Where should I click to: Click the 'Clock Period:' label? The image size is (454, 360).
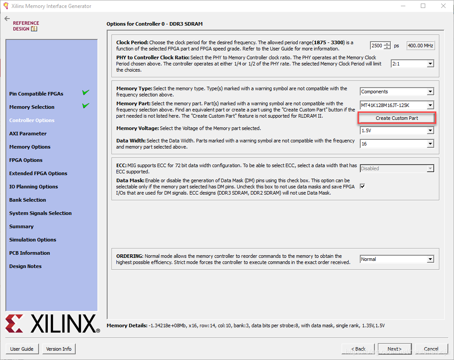(x=132, y=42)
